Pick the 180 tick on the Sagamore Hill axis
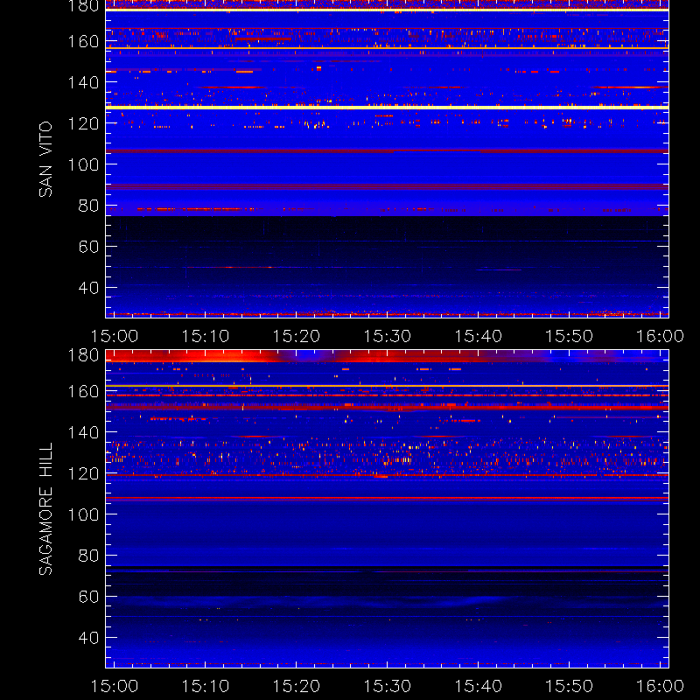Image resolution: width=700 pixels, height=700 pixels. 83,355
